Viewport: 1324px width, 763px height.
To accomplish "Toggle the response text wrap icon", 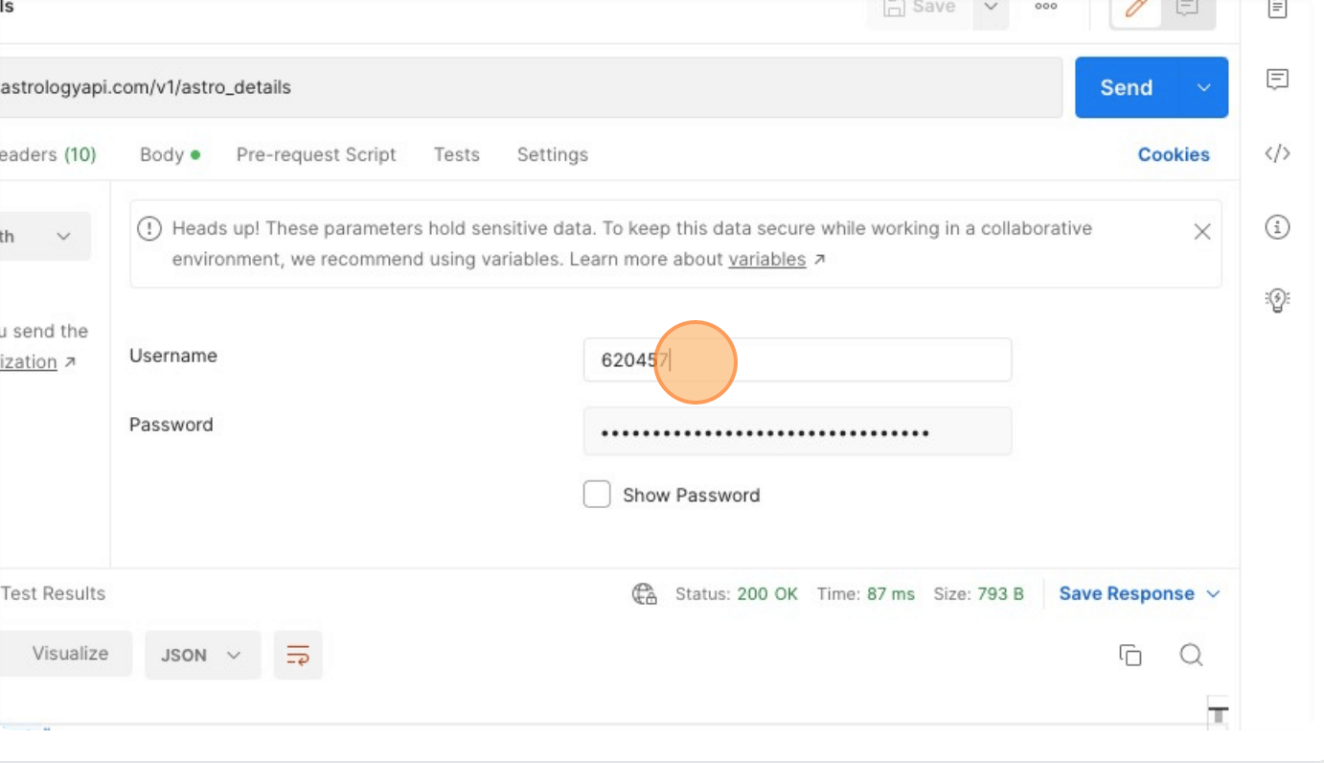I will coord(298,655).
